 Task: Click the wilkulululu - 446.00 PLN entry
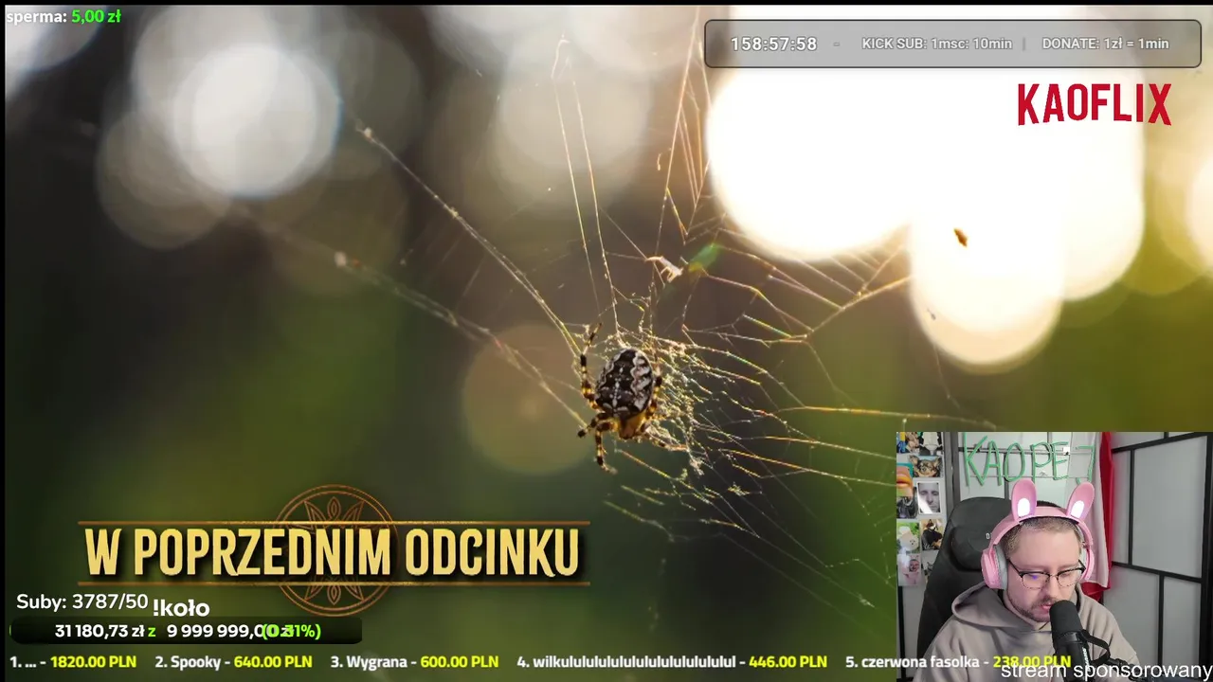pos(672,662)
